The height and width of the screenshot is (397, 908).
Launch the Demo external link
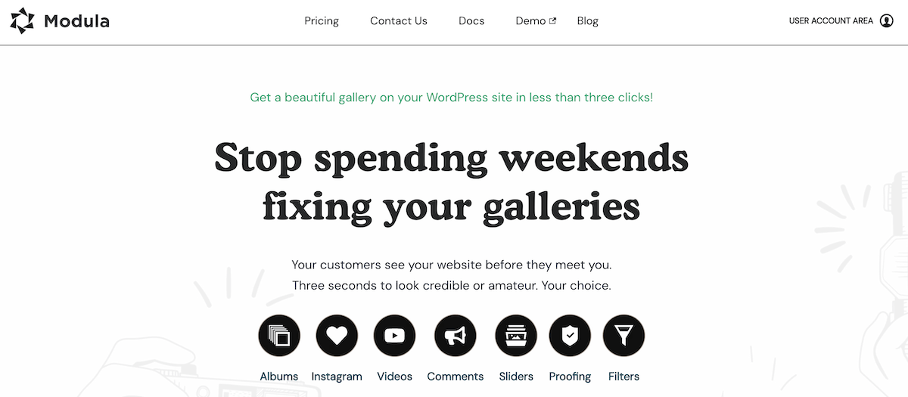[536, 21]
